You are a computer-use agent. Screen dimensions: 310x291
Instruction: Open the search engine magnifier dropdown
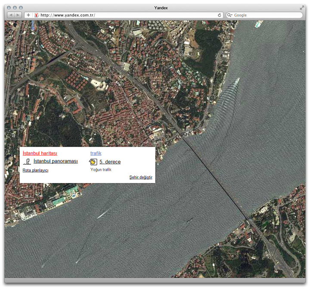pyautogui.click(x=230, y=15)
